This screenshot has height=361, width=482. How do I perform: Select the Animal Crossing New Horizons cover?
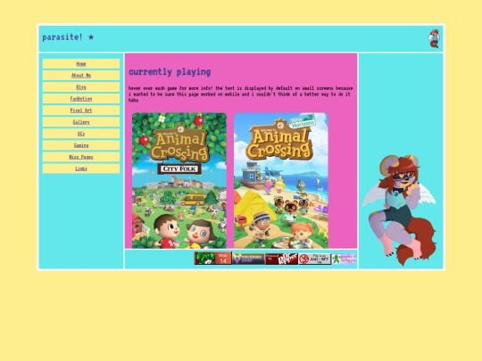point(281,180)
